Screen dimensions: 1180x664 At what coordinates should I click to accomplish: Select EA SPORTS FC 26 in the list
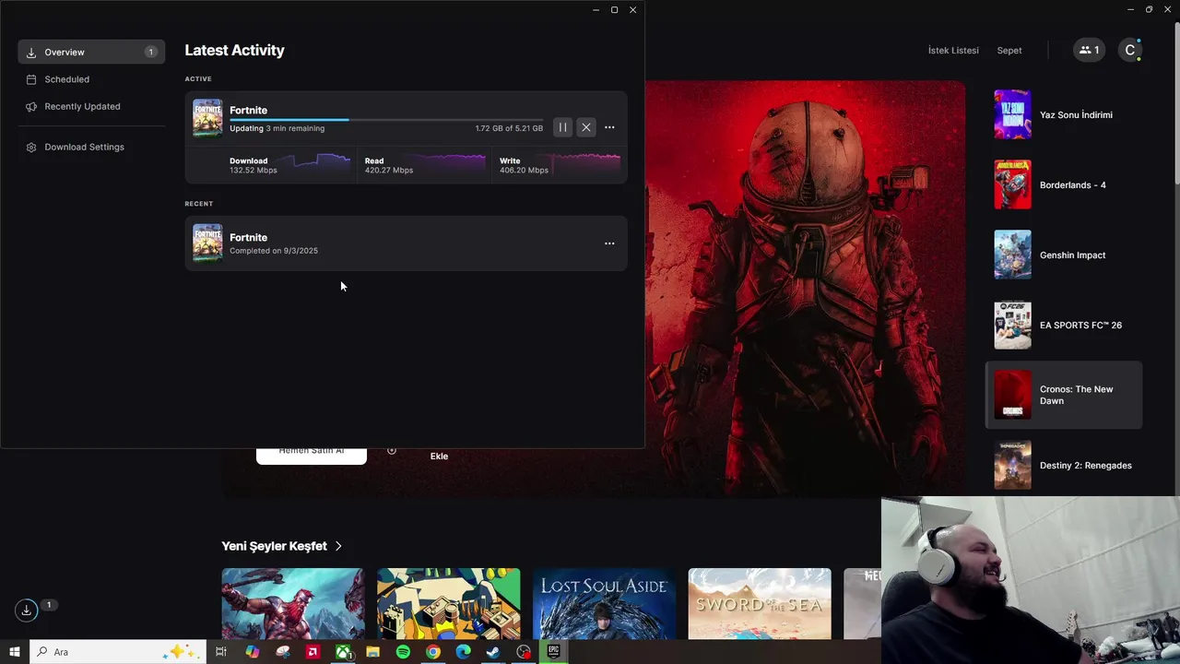1064,325
